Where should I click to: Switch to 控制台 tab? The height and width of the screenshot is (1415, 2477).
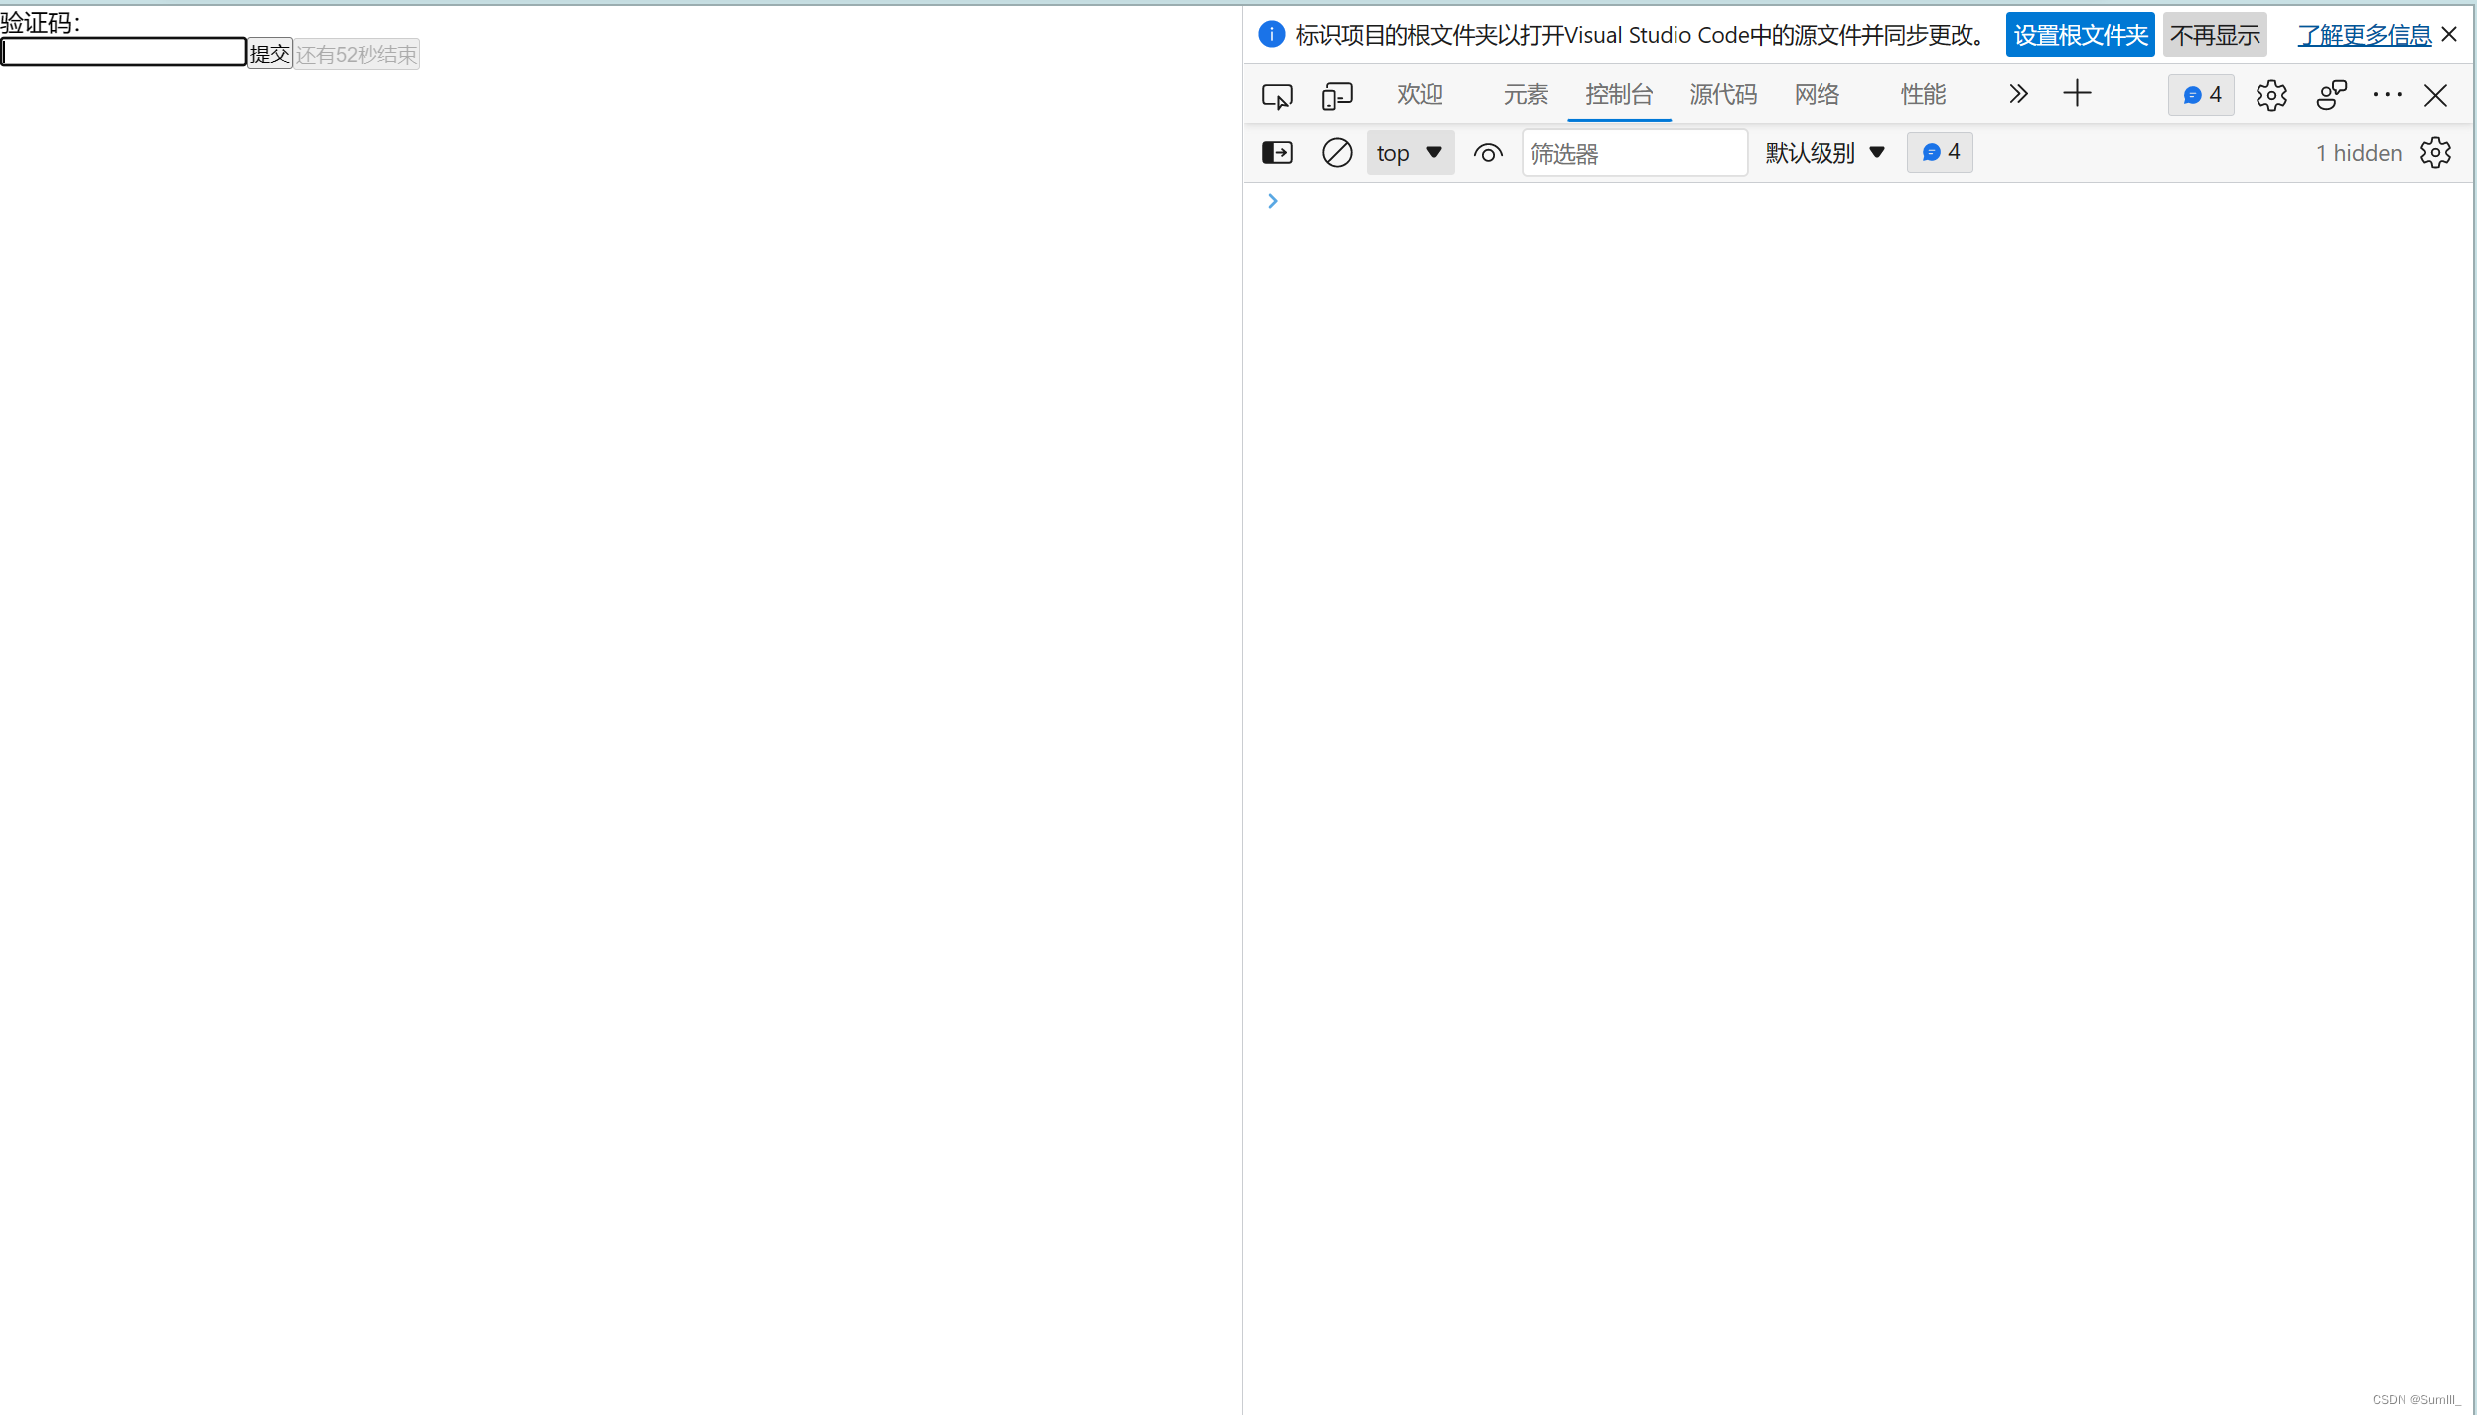(1618, 93)
